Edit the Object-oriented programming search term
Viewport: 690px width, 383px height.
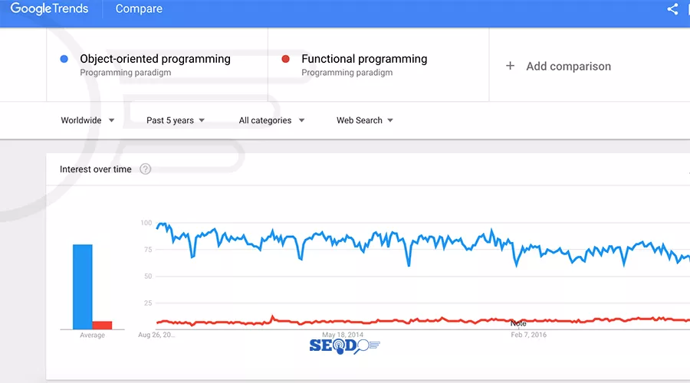click(x=155, y=59)
